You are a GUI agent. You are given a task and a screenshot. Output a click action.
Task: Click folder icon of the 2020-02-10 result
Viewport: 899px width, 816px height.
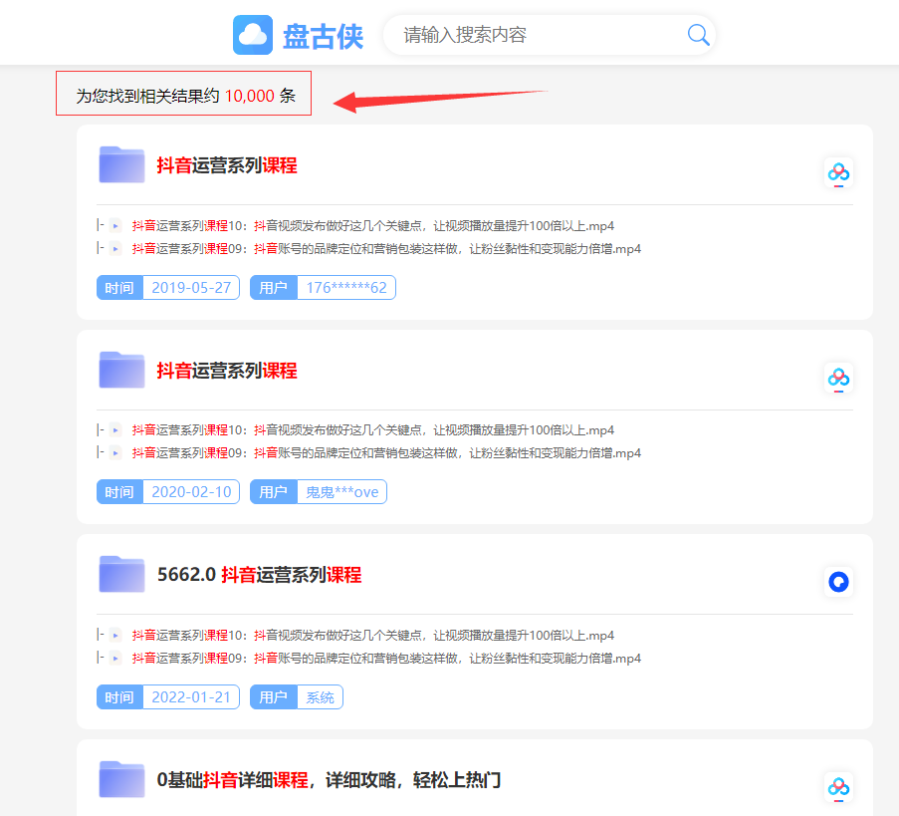[x=121, y=370]
